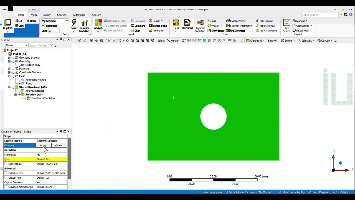Open the Extend dropdown
355x200 pixels.
[x=288, y=41]
